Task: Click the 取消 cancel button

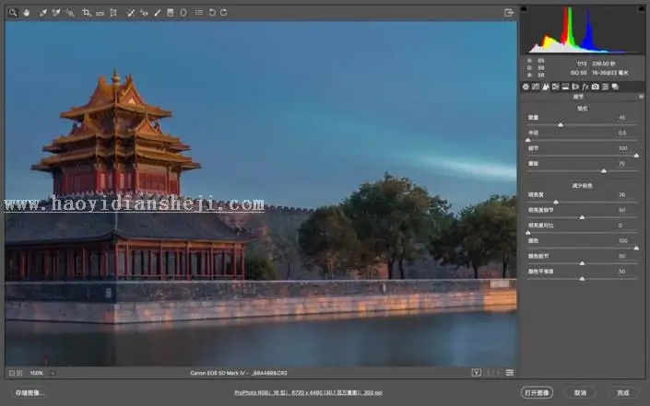Action: coord(580,393)
